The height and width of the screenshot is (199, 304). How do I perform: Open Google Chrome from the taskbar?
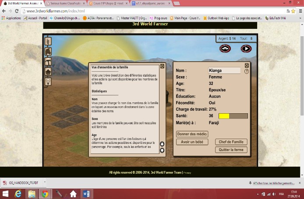(45, 194)
